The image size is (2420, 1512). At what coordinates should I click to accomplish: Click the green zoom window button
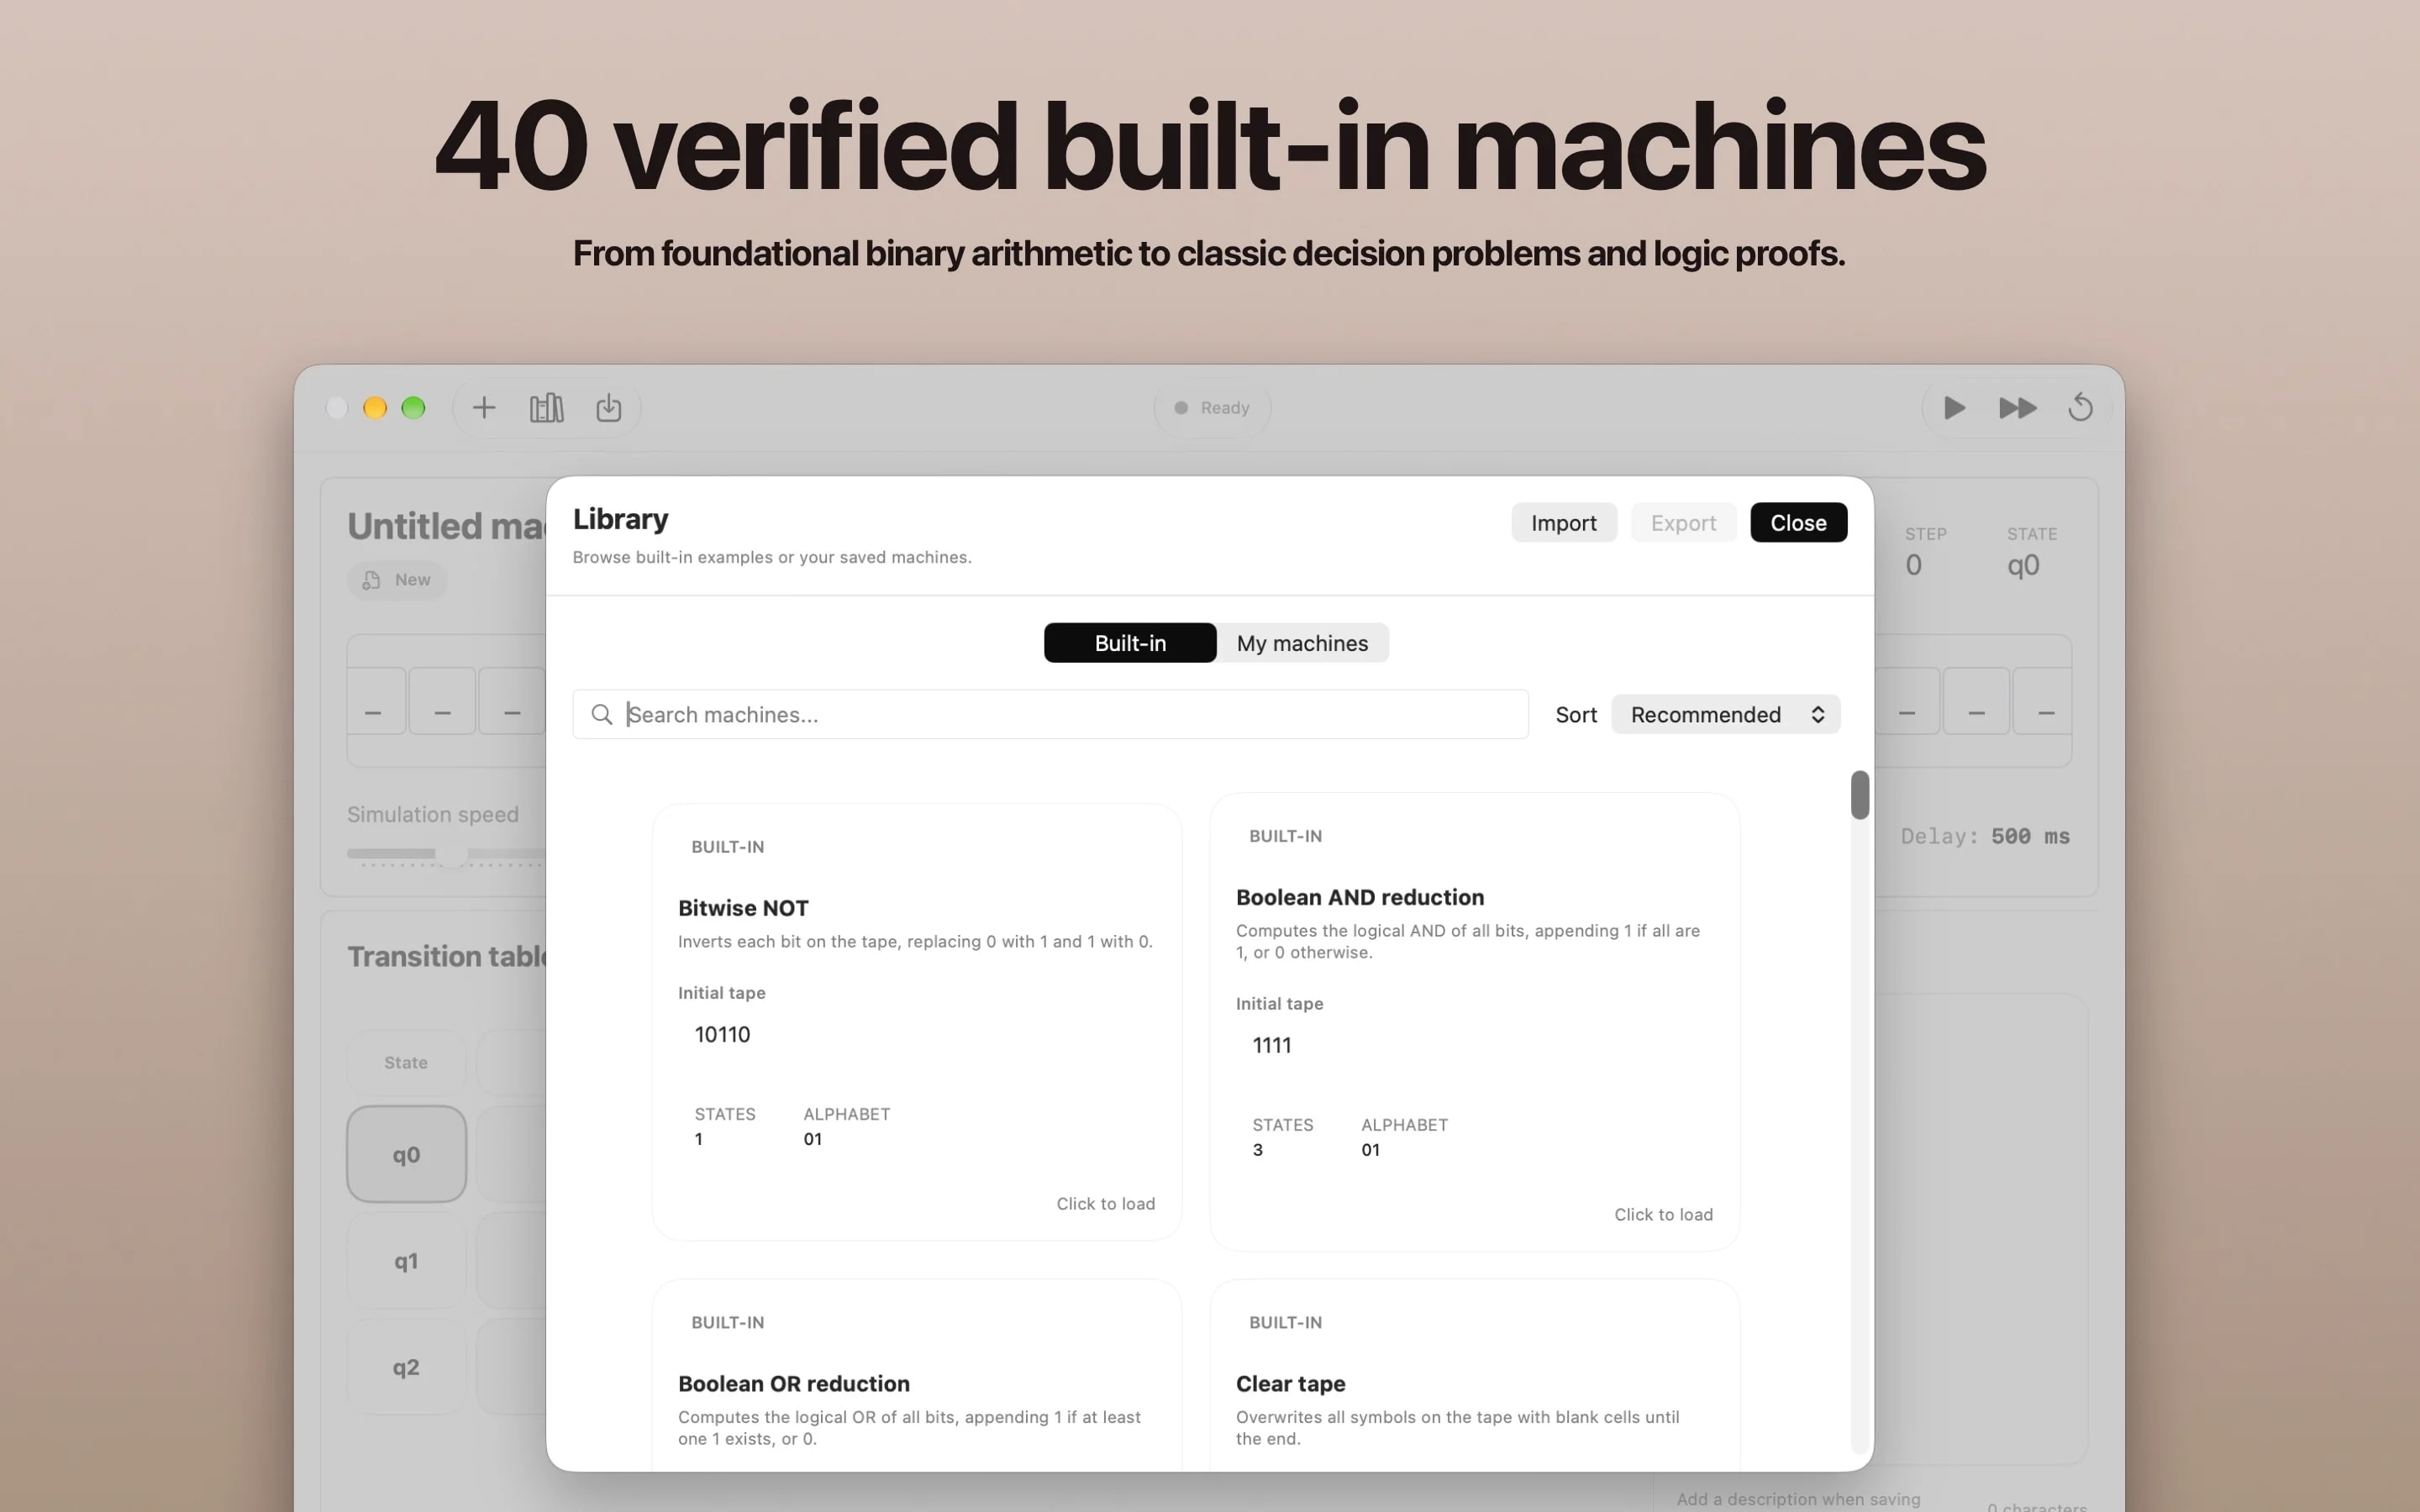(x=413, y=408)
